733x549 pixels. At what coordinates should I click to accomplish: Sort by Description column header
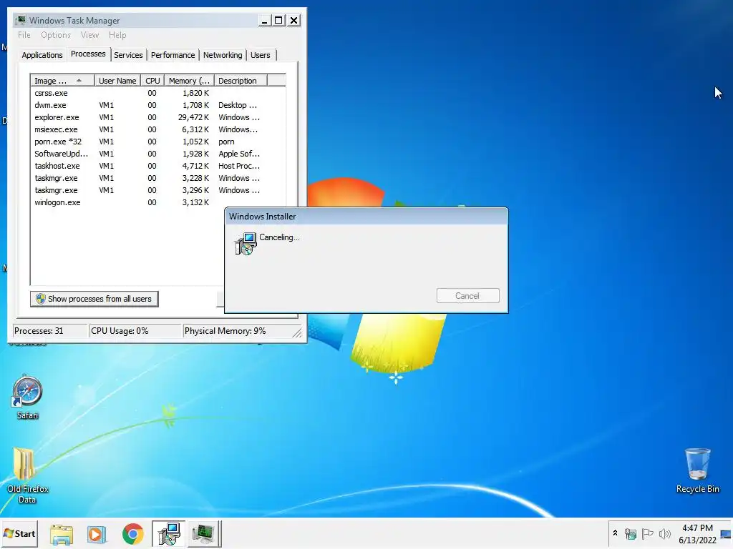coord(241,81)
